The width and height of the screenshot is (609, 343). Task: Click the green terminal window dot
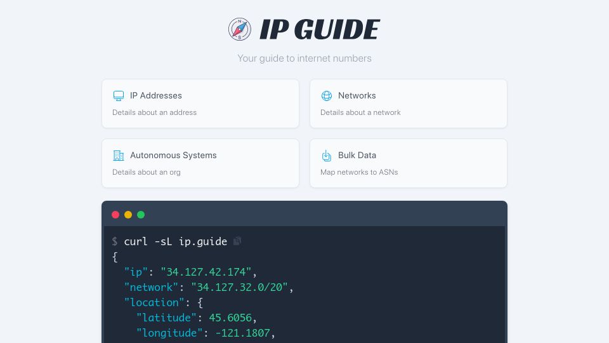pyautogui.click(x=141, y=215)
